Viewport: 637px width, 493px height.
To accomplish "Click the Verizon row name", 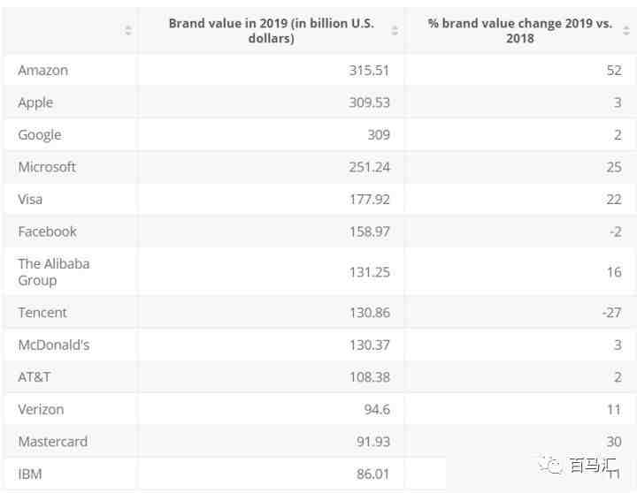I will pyautogui.click(x=41, y=409).
